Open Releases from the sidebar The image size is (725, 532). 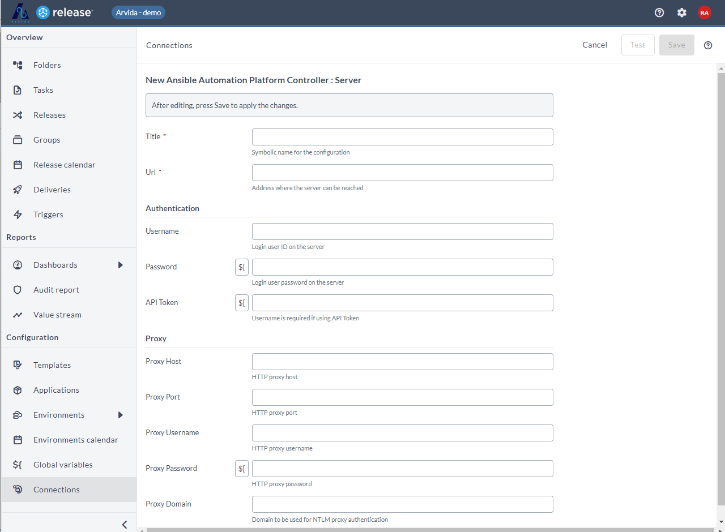50,114
